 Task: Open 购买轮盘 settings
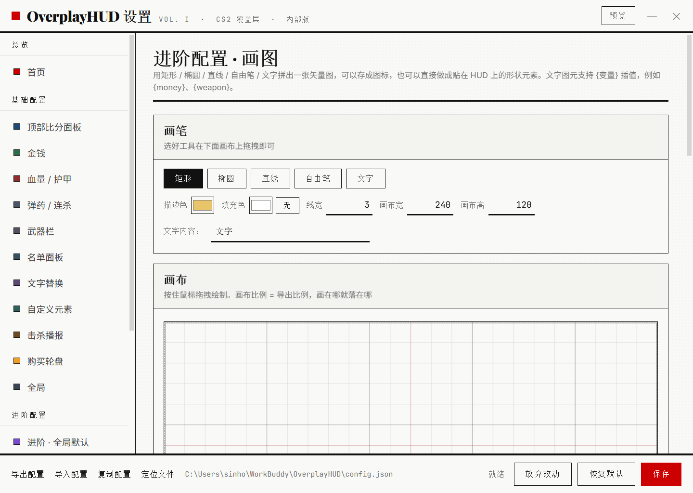pyautogui.click(x=64, y=361)
